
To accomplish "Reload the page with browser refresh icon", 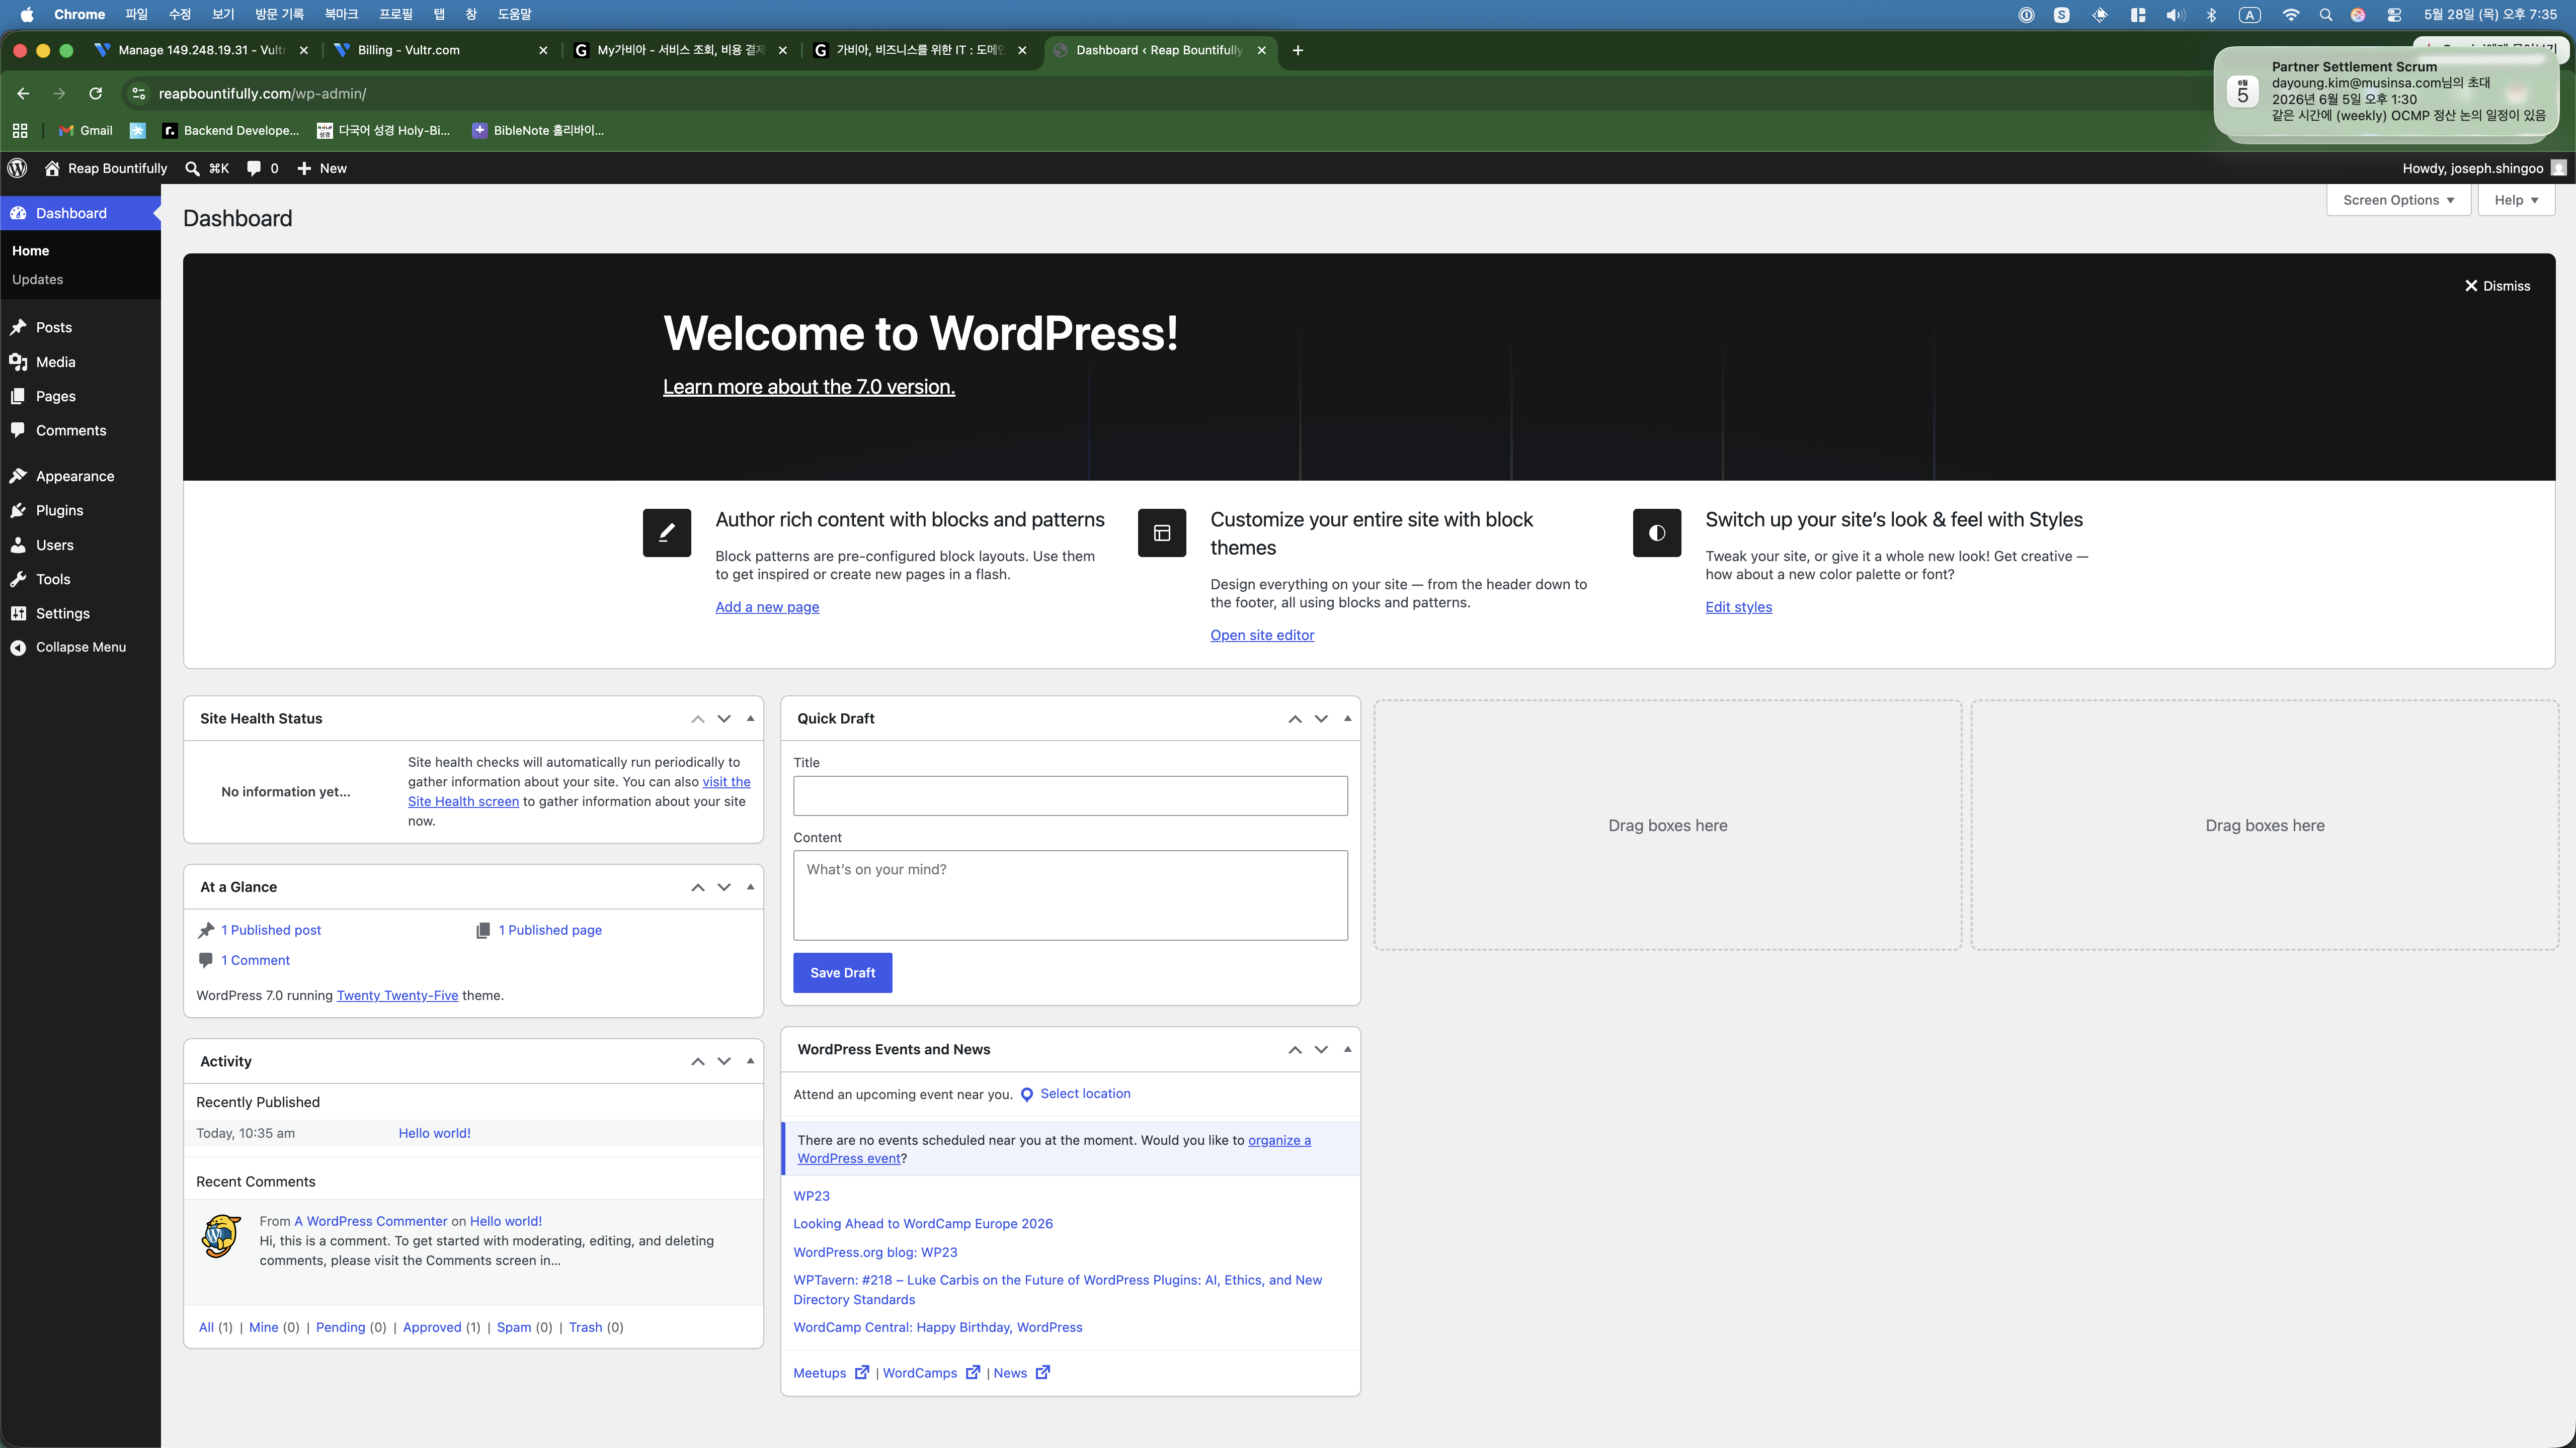I will tap(95, 93).
